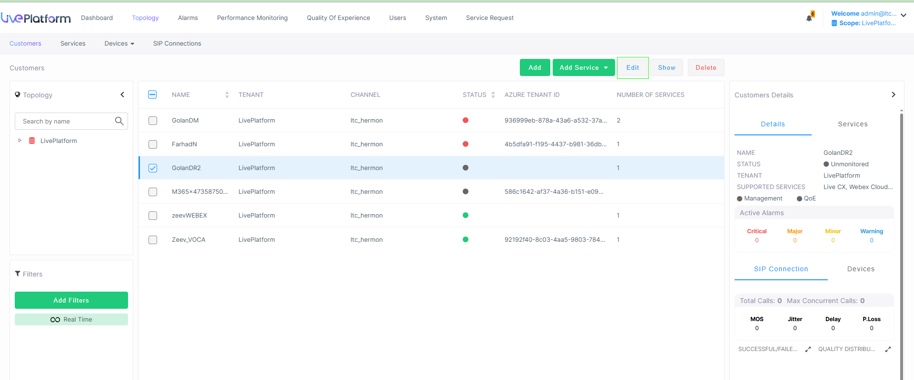Screen dimensions: 914x380
Task: Open the notifications bell icon
Action: coord(809,18)
